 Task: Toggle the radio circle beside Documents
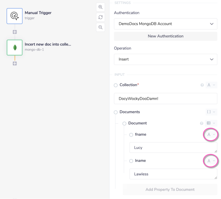click(x=116, y=112)
